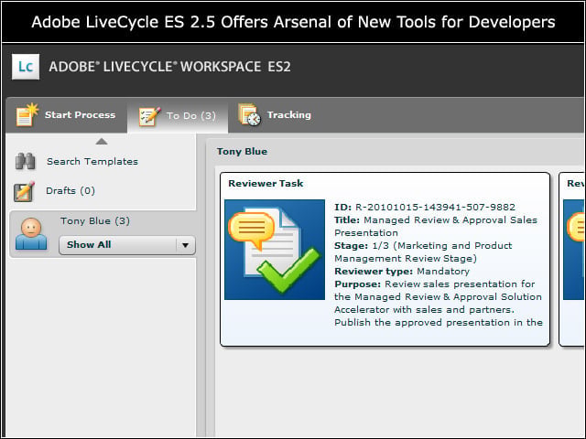Image resolution: width=586 pixels, height=439 pixels.
Task: Click the Purpose: Review sales presentation text
Action: coord(438,303)
